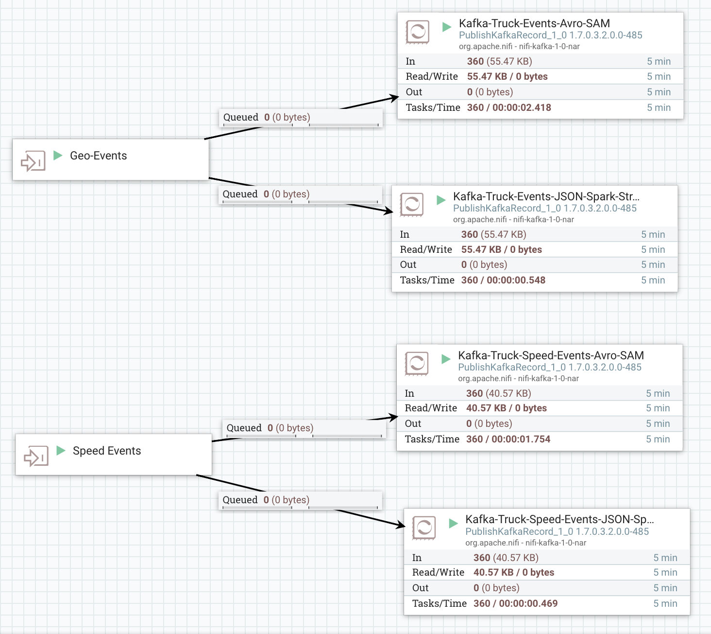The width and height of the screenshot is (711, 634).
Task: Select the queued connection from Speed Events to Speed-Avro-SAM
Action: (x=304, y=428)
